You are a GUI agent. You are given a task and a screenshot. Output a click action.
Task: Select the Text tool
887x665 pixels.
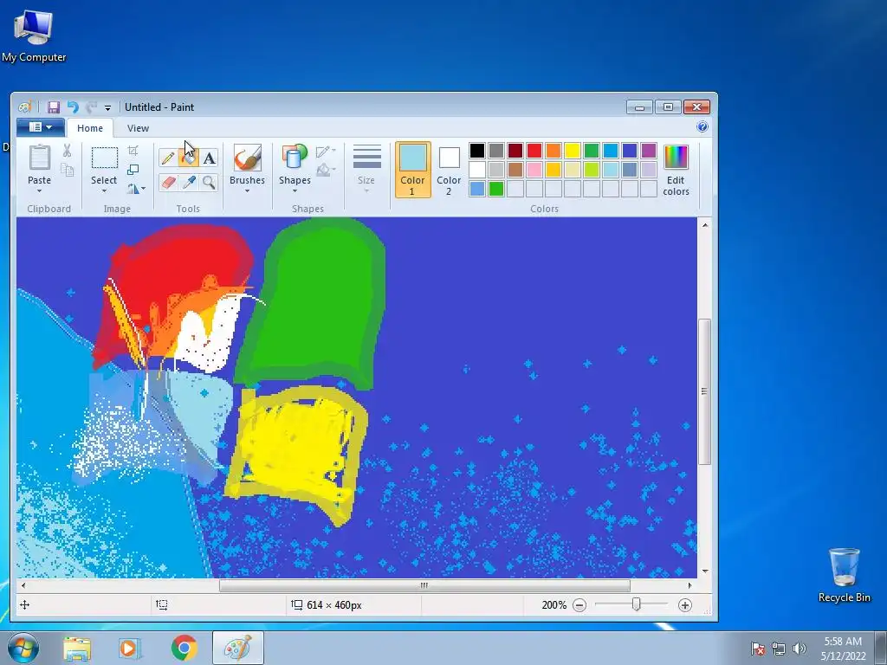click(210, 158)
